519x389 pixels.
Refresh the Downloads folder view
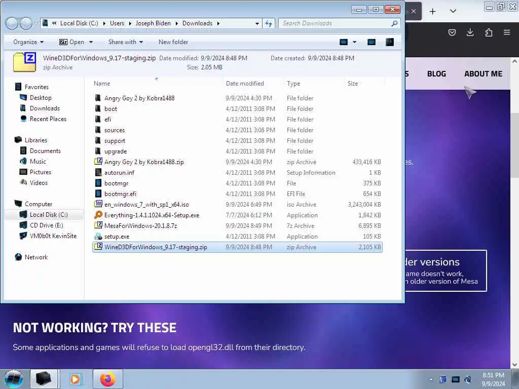point(269,23)
